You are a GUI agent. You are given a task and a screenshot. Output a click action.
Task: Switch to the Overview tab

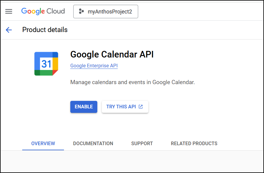tap(43, 143)
